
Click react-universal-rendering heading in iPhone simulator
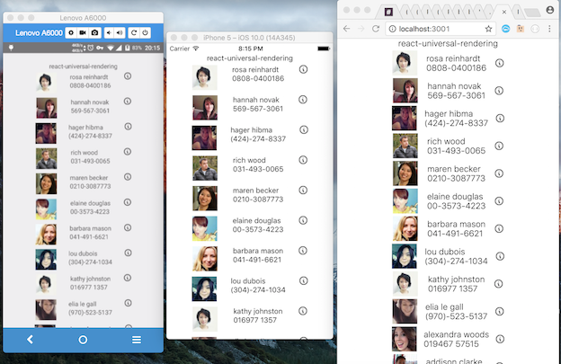250,58
